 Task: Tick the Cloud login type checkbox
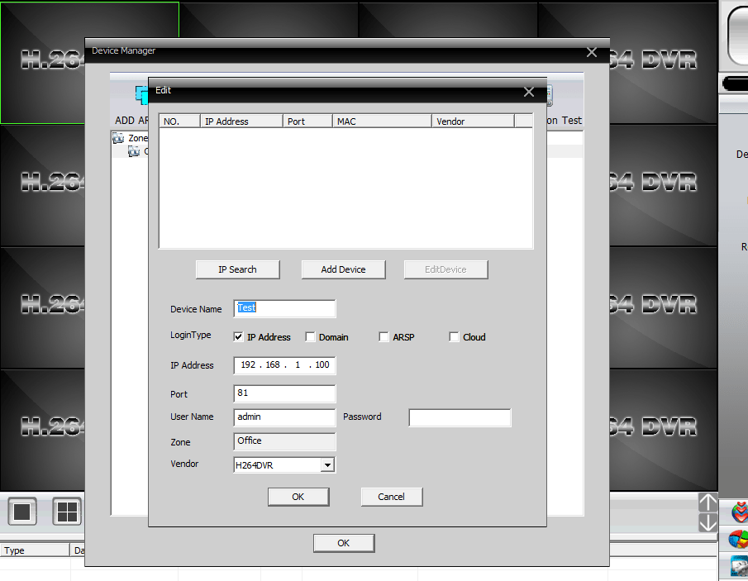tap(454, 337)
